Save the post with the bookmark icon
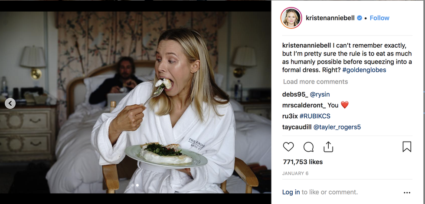Viewport: 425px width, 204px height. 407,147
